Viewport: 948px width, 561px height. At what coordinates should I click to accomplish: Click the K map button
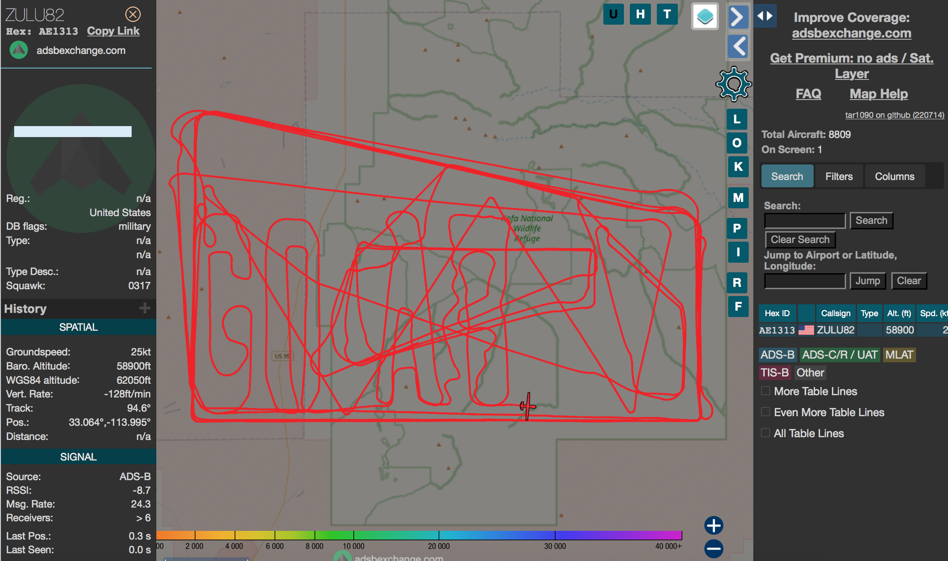coord(738,167)
